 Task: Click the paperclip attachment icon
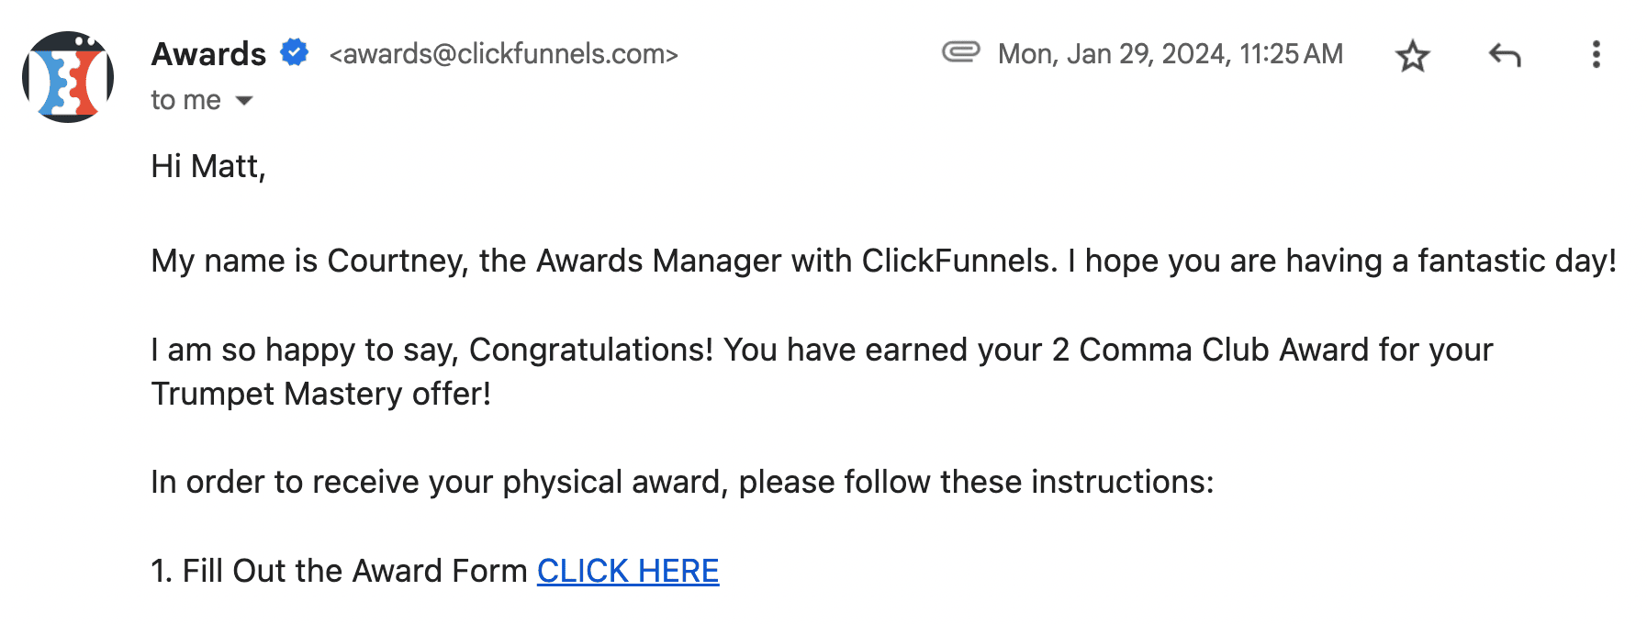coord(960,52)
